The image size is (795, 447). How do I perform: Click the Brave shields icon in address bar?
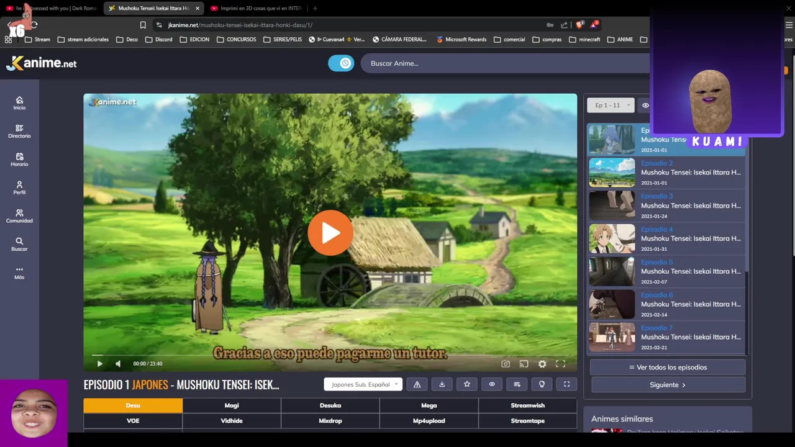click(x=579, y=25)
